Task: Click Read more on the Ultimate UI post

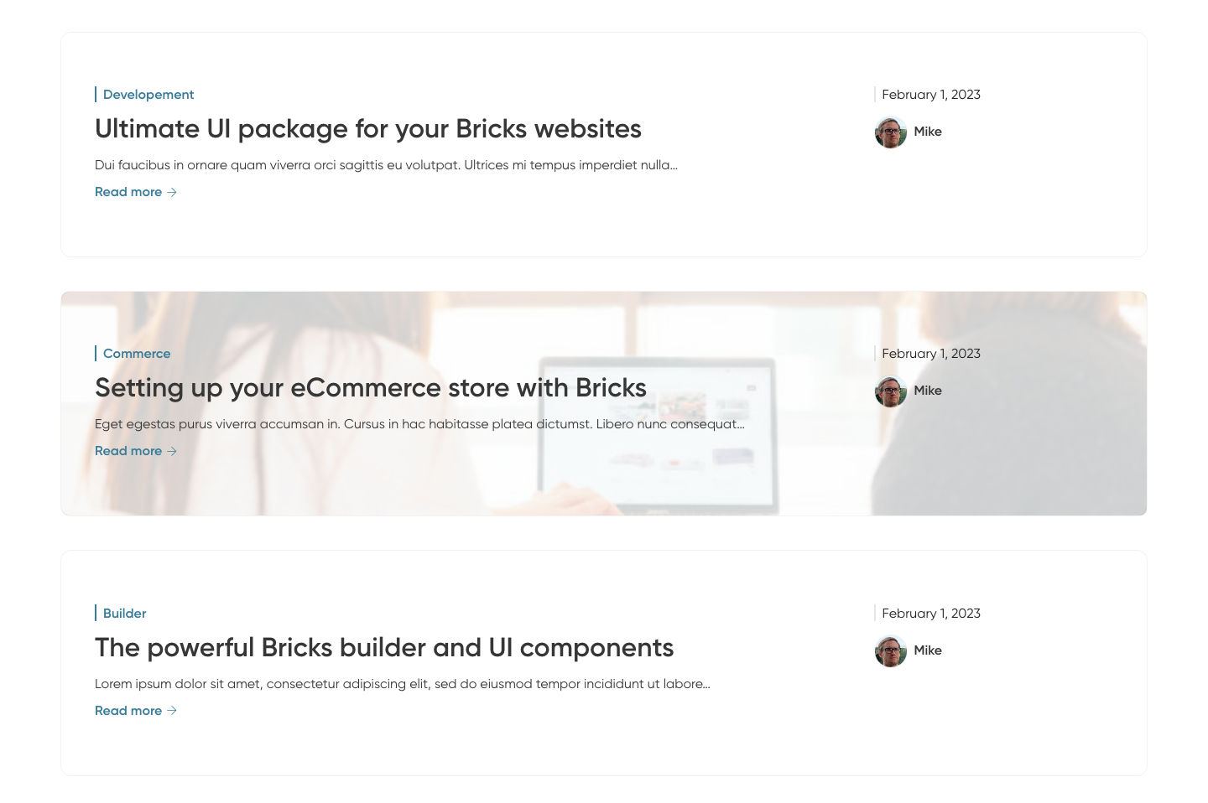Action: 128,192
